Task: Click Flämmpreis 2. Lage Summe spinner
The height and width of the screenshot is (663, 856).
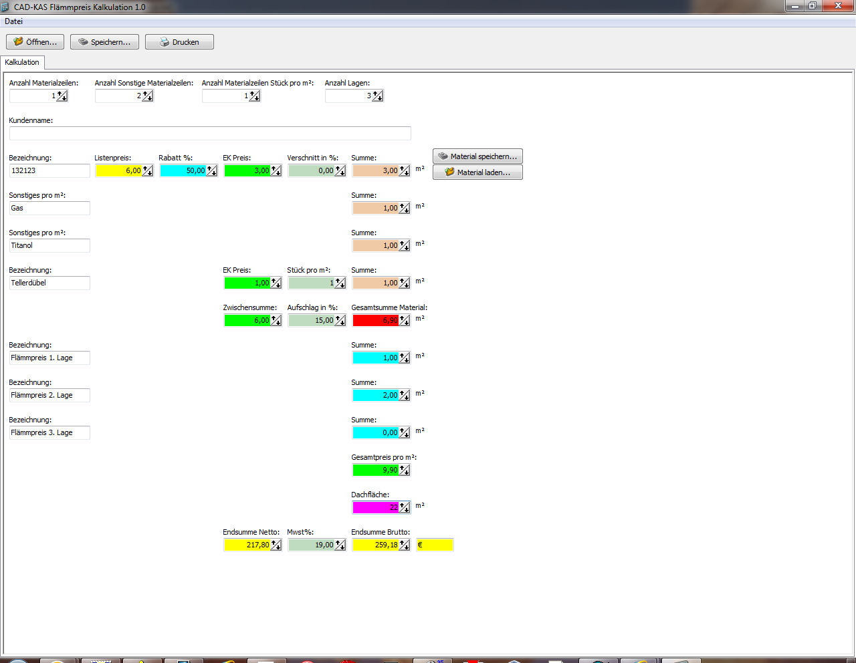Action: [x=405, y=396]
